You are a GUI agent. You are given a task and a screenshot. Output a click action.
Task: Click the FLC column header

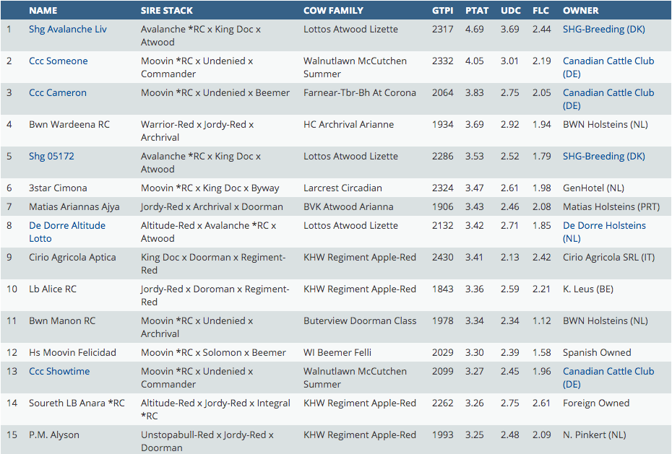point(540,11)
